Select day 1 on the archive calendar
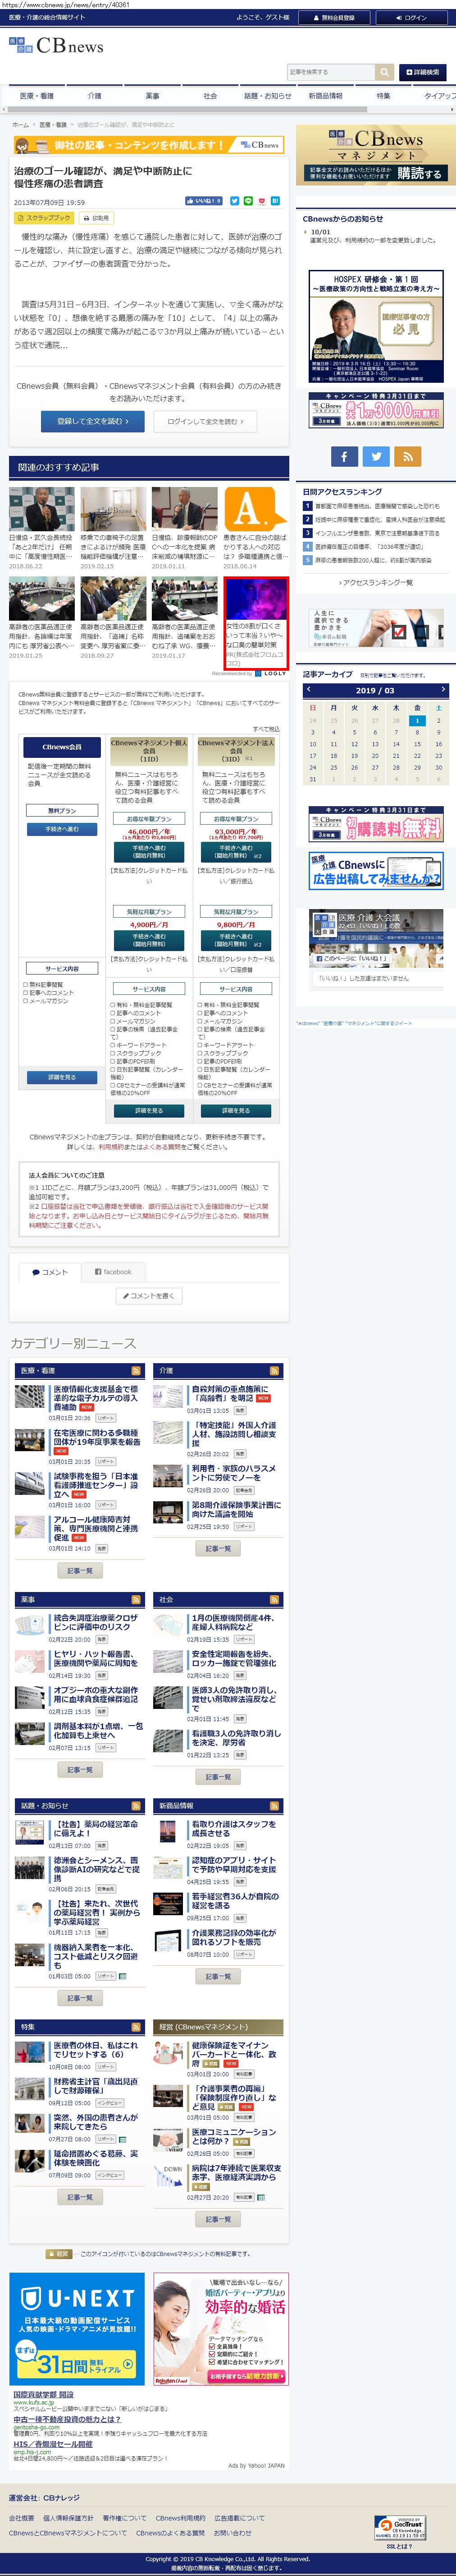The width and height of the screenshot is (456, 2576). pyautogui.click(x=417, y=720)
